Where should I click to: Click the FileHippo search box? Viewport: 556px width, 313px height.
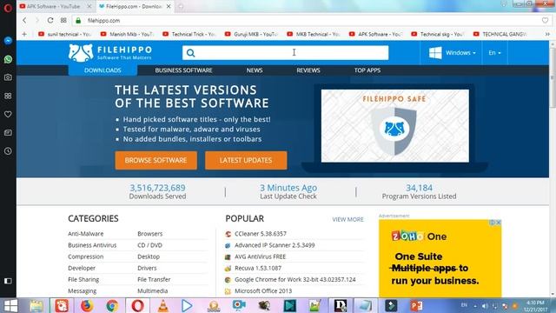coord(286,53)
